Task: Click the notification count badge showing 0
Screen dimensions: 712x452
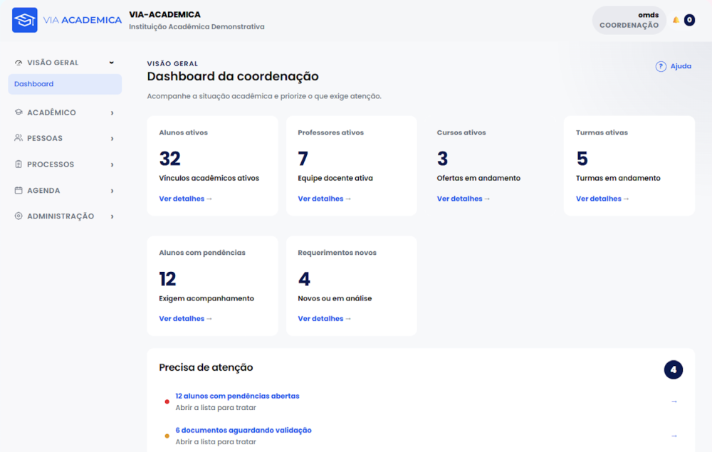Action: [x=689, y=20]
